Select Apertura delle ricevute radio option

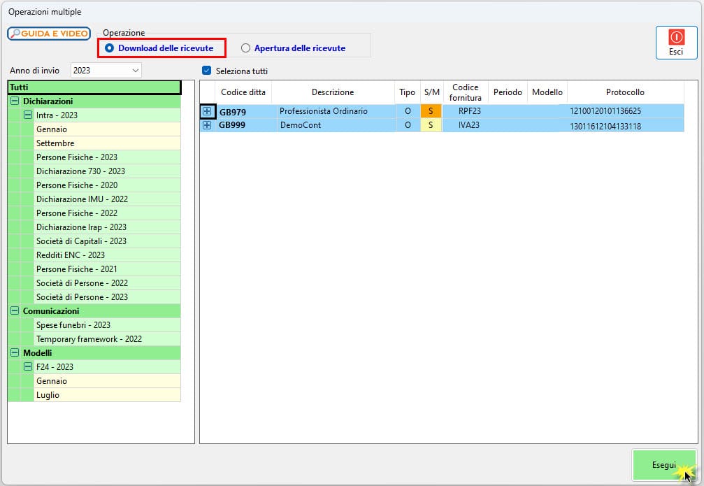(245, 48)
